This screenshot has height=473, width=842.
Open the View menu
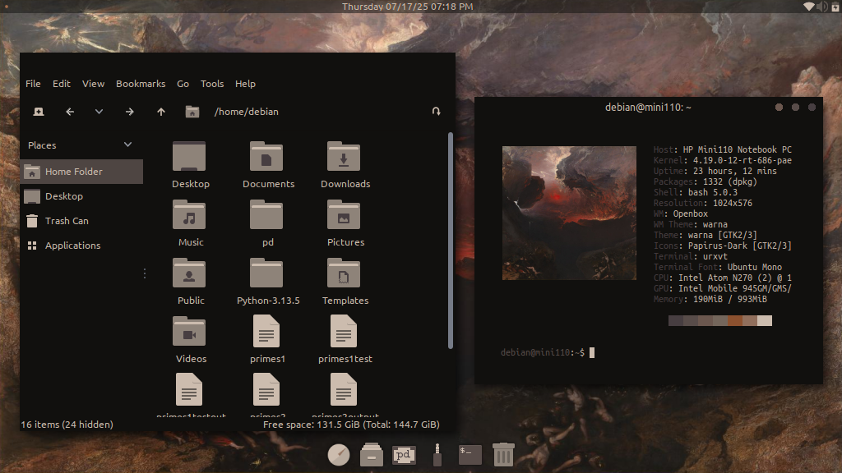94,84
